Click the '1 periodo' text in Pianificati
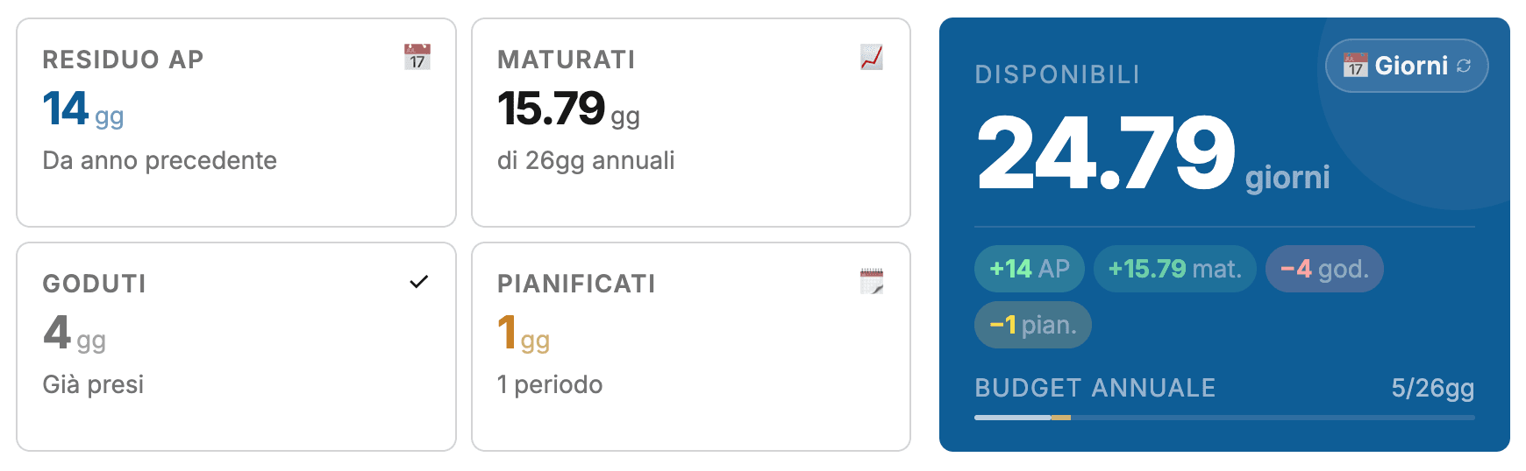Viewport: 1526px width, 471px height. coord(550,384)
